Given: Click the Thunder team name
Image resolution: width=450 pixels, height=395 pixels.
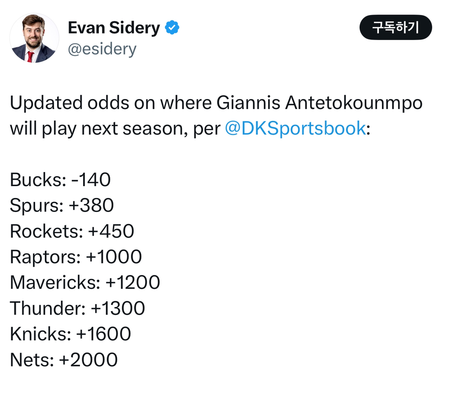Looking at the screenshot, I should [x=46, y=308].
